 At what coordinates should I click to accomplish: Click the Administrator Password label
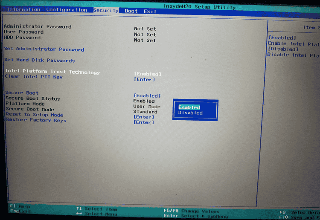coord(38,26)
